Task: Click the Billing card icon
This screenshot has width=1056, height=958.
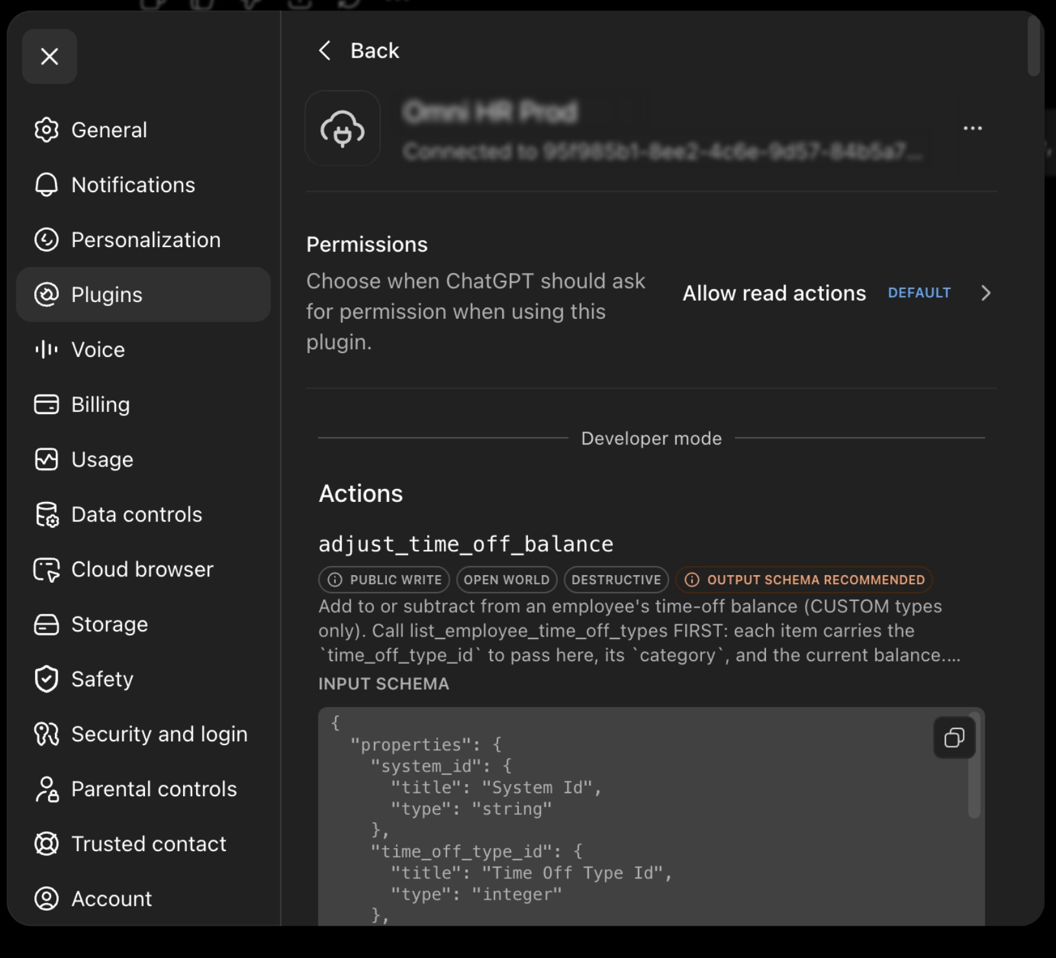Action: coord(47,405)
